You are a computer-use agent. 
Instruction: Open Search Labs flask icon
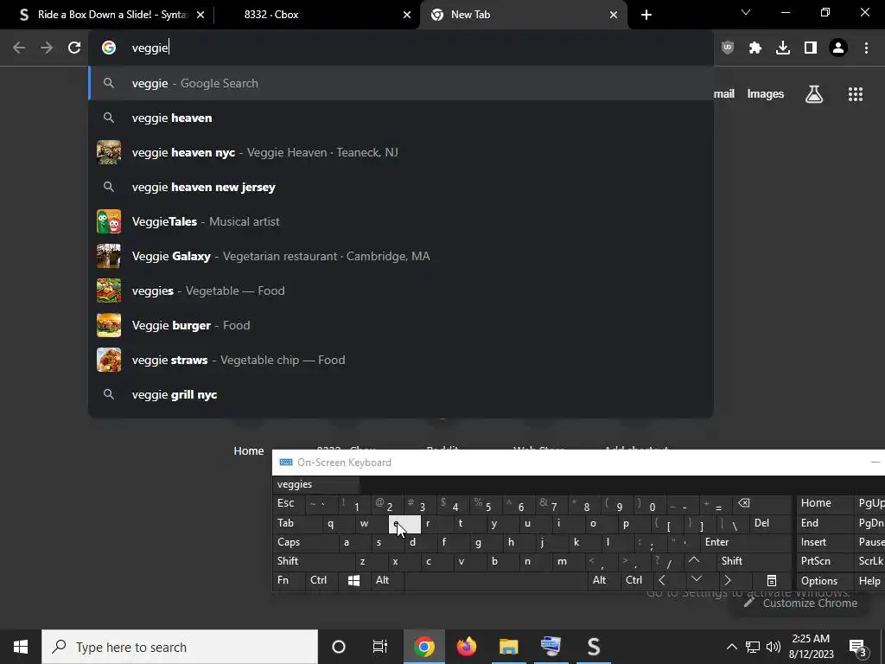click(814, 94)
